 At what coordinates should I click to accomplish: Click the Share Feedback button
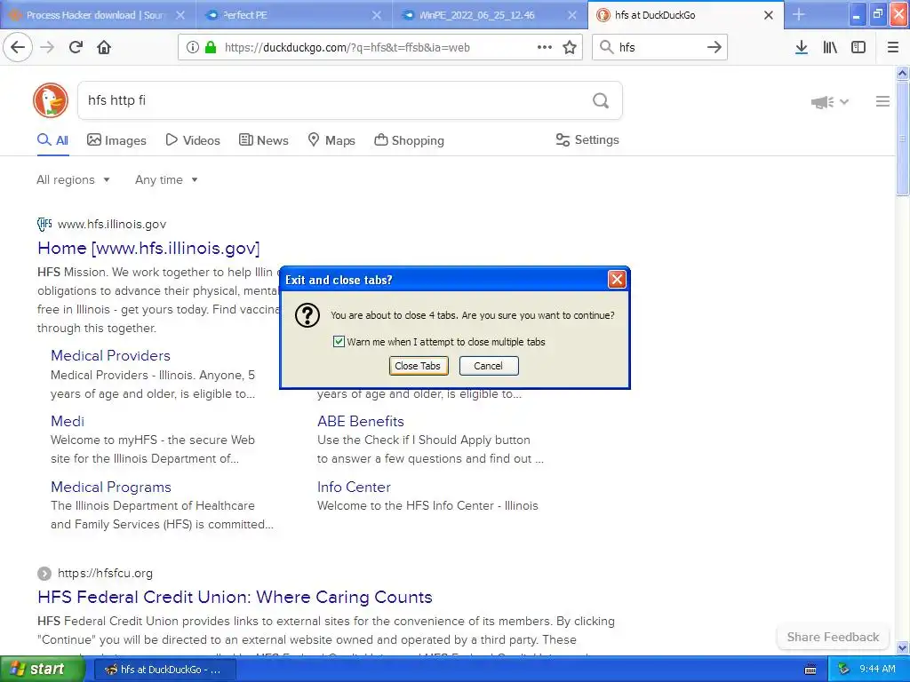pyautogui.click(x=833, y=637)
